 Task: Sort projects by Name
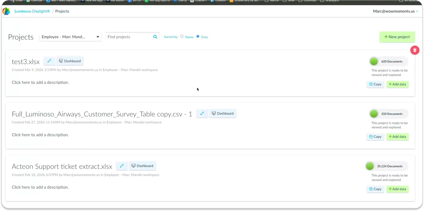pos(182,37)
